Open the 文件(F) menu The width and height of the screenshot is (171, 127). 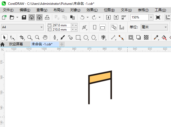[x=8, y=10]
